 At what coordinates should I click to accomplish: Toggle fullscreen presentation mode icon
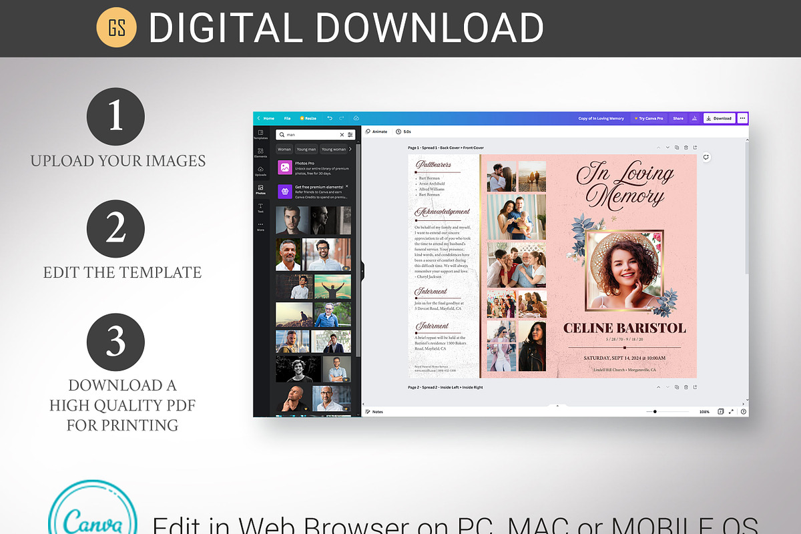731,412
